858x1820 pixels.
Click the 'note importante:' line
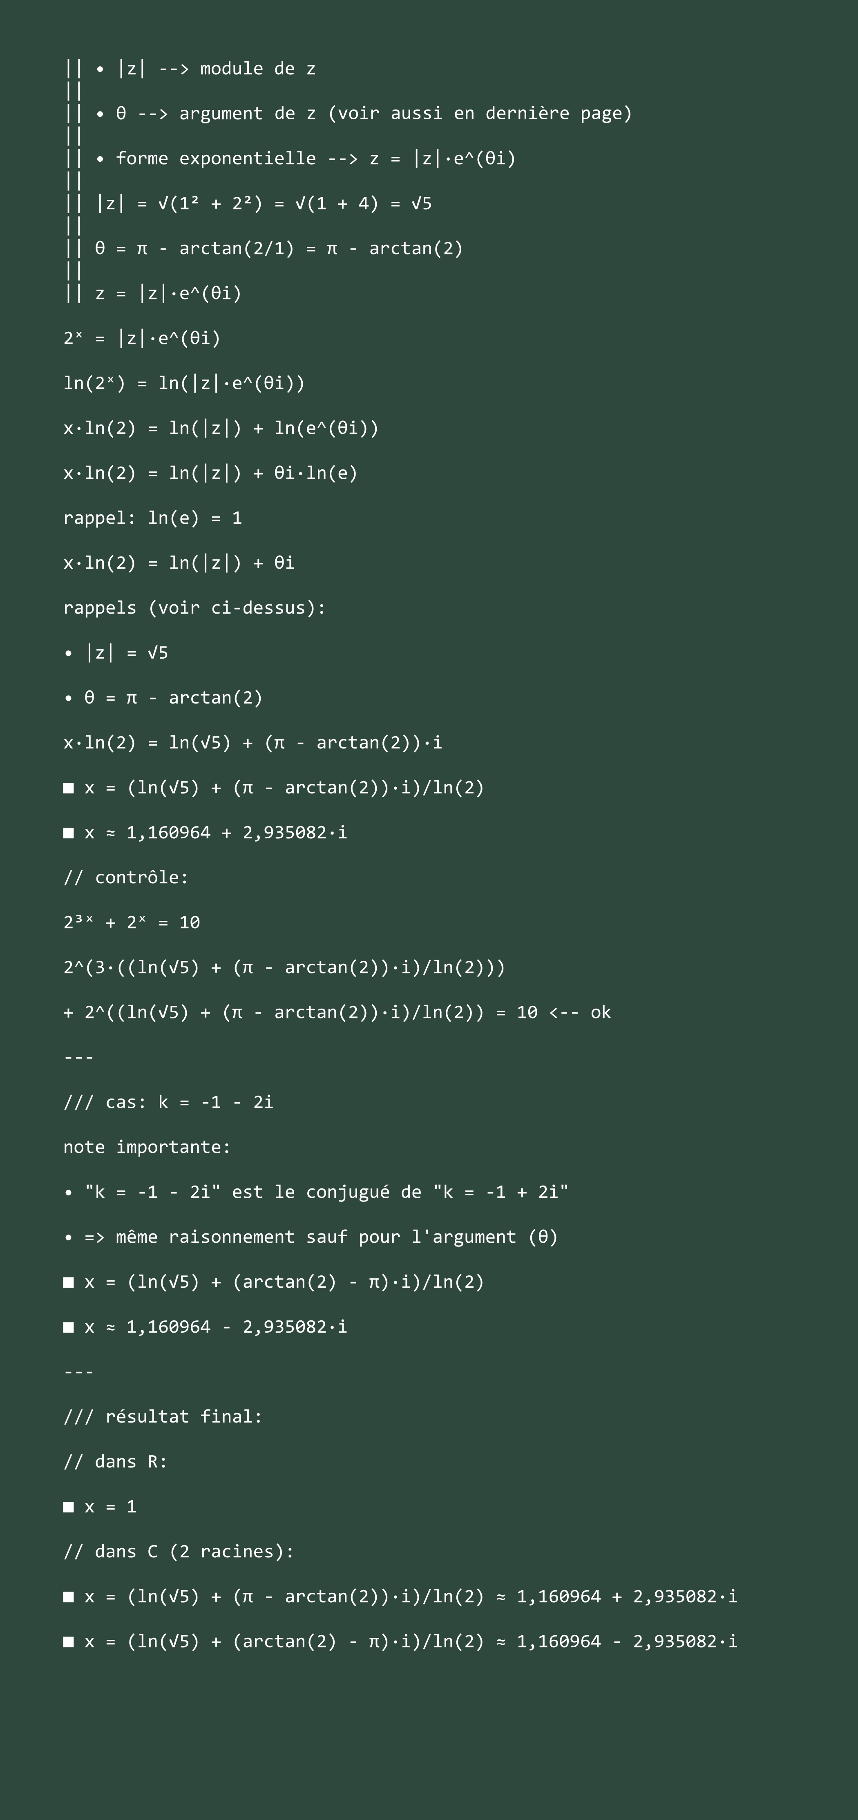point(147,1147)
